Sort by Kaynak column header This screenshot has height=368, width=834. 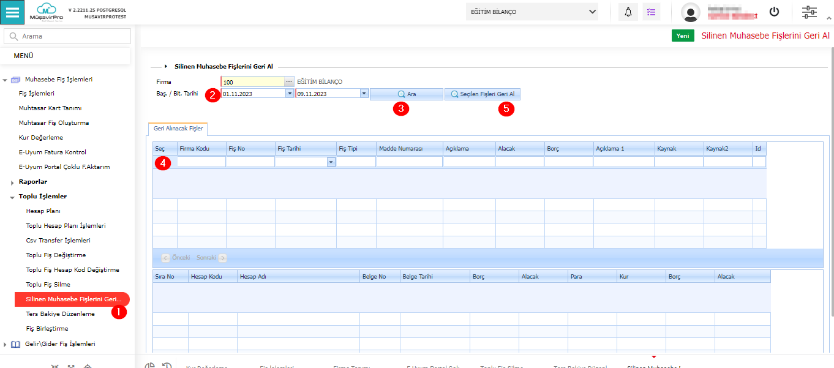click(x=679, y=148)
